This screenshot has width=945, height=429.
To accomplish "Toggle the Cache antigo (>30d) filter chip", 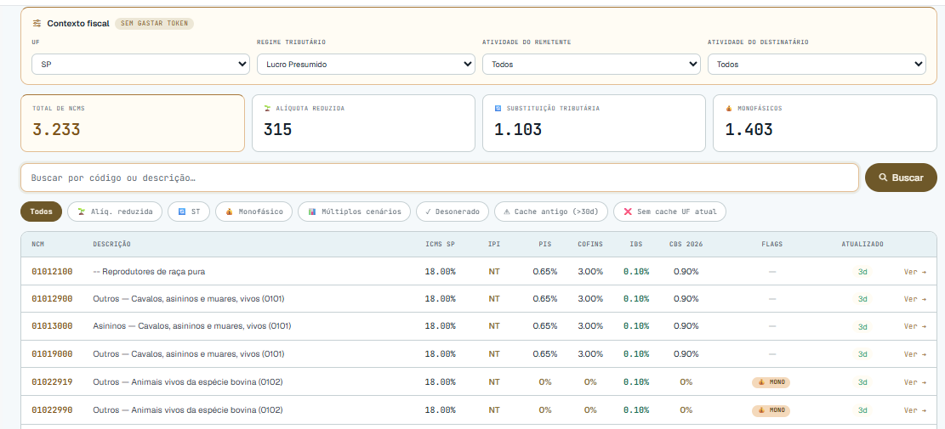I will click(551, 212).
